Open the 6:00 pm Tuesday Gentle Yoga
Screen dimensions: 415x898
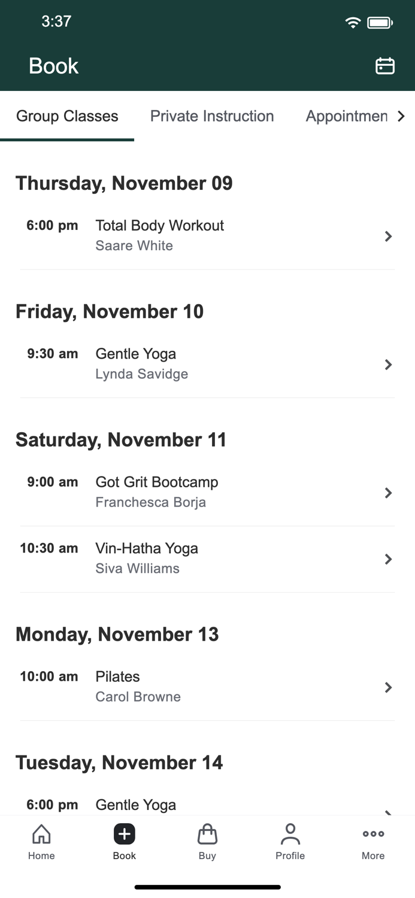tap(136, 805)
